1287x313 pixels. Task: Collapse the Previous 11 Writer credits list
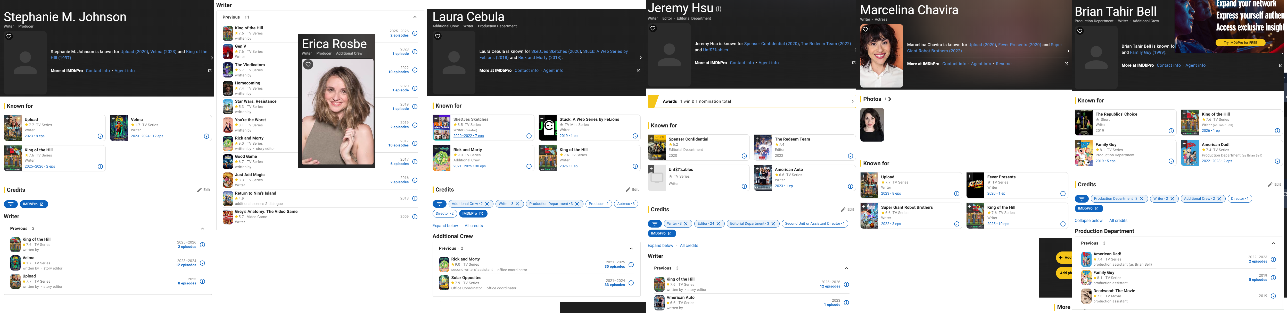[x=415, y=18]
